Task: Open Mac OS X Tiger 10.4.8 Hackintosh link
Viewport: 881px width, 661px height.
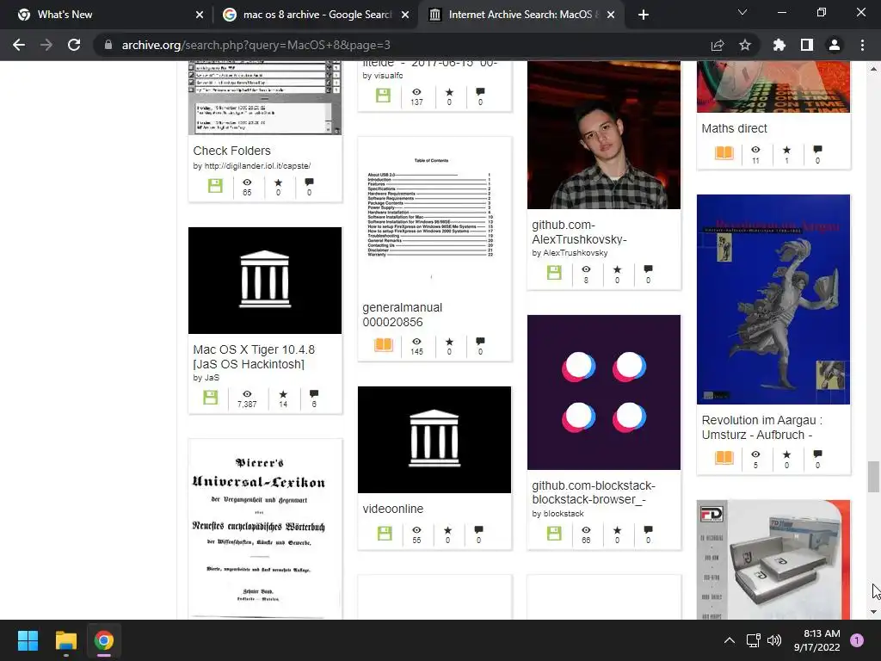Action: pyautogui.click(x=254, y=357)
